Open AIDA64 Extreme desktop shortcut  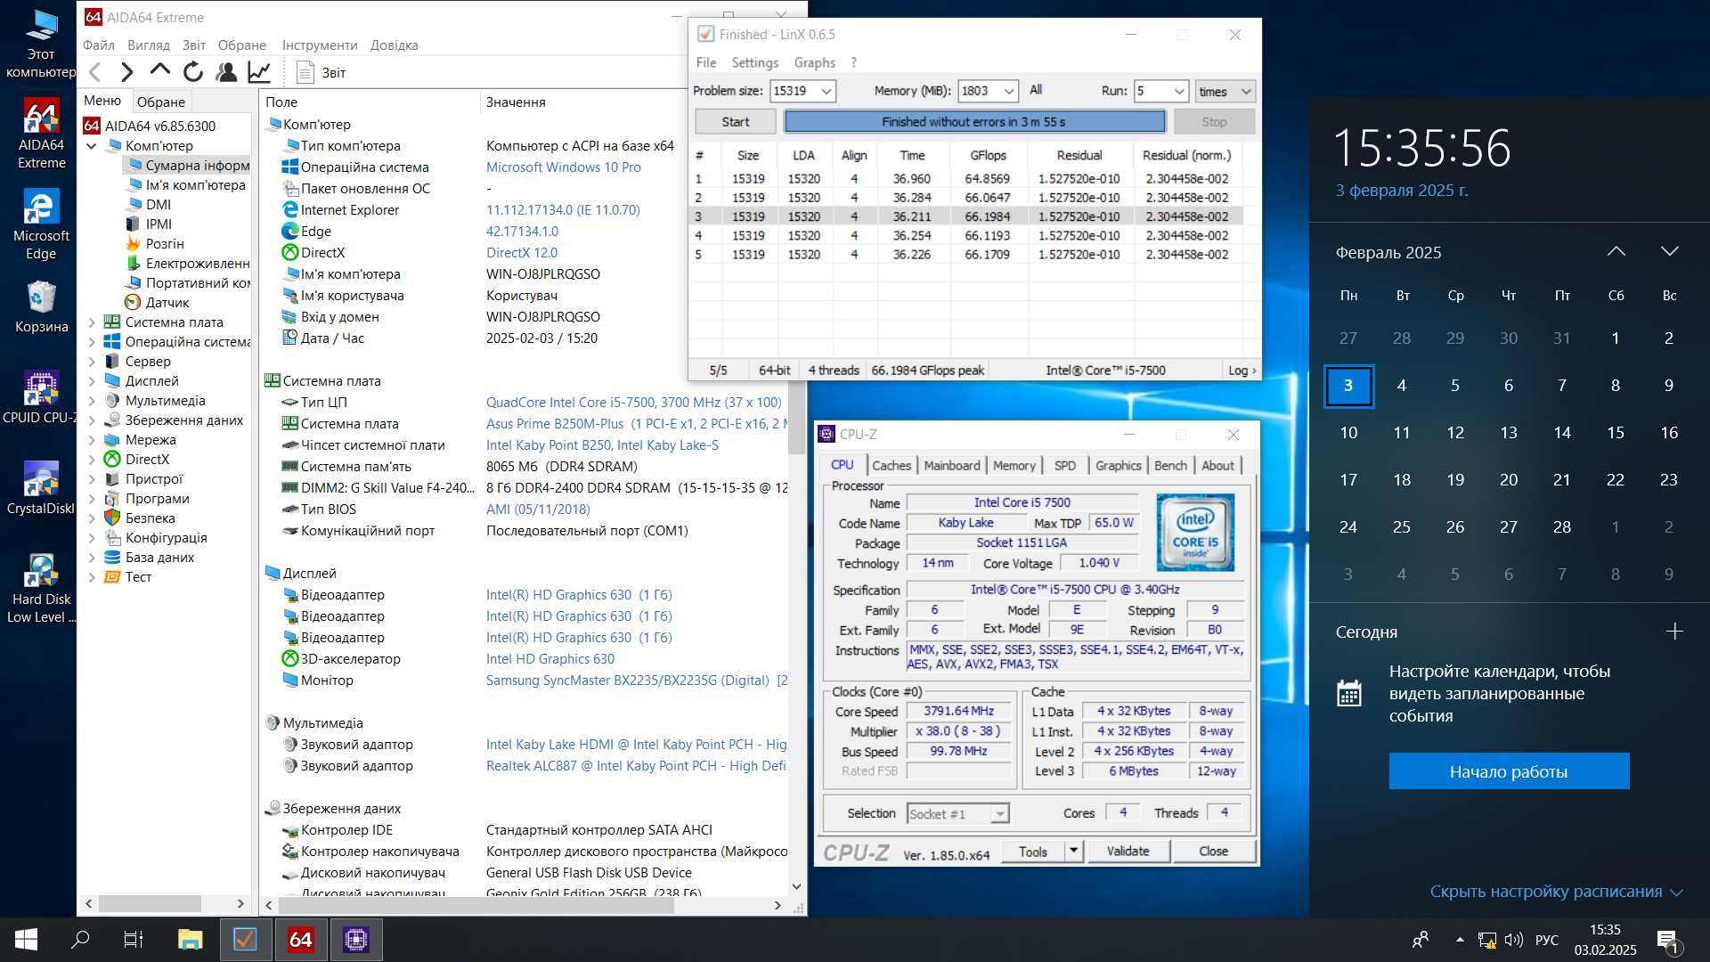[41, 134]
